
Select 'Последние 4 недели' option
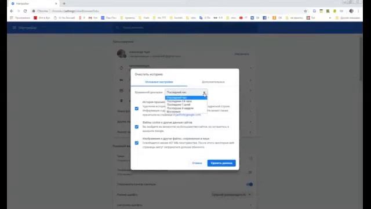186,108
